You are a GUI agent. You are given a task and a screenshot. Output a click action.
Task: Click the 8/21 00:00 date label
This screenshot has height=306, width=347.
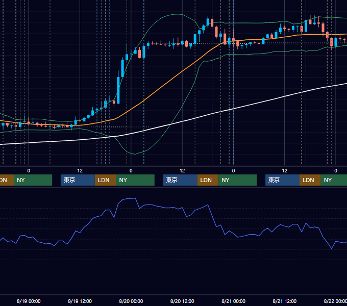tap(234, 301)
